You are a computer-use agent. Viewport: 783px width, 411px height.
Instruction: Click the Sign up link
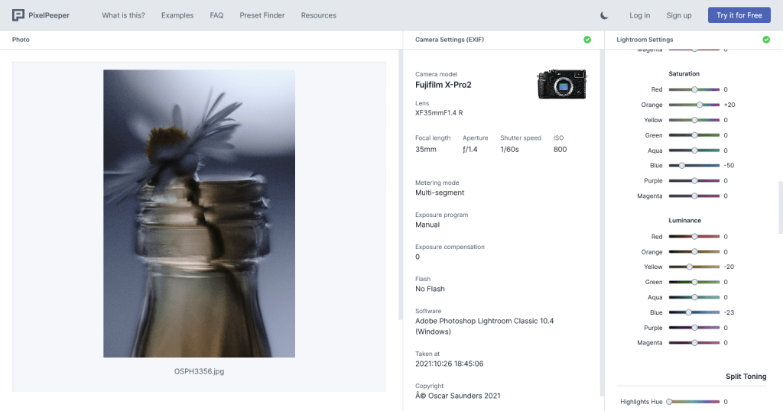click(678, 15)
